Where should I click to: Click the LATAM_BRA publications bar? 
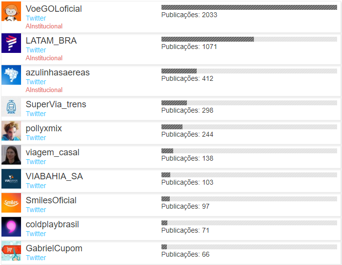249,39
